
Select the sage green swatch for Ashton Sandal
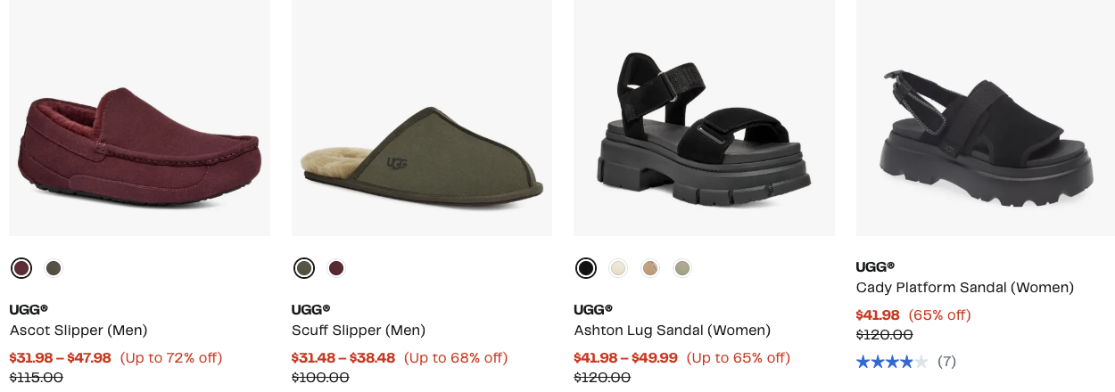coord(682,268)
